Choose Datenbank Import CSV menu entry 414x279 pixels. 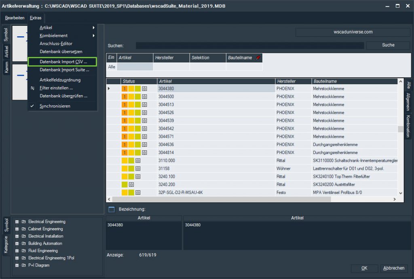click(x=63, y=62)
